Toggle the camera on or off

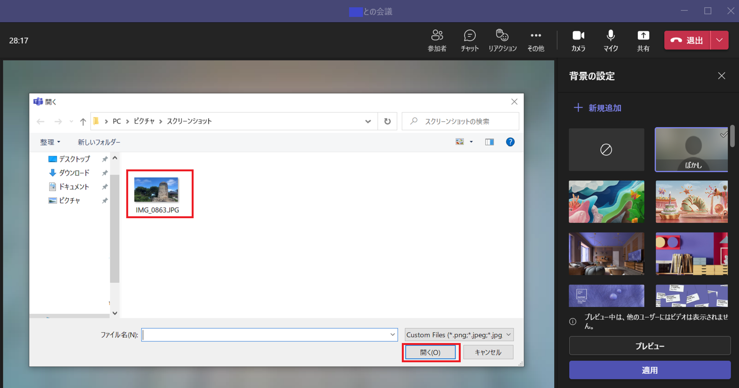578,36
